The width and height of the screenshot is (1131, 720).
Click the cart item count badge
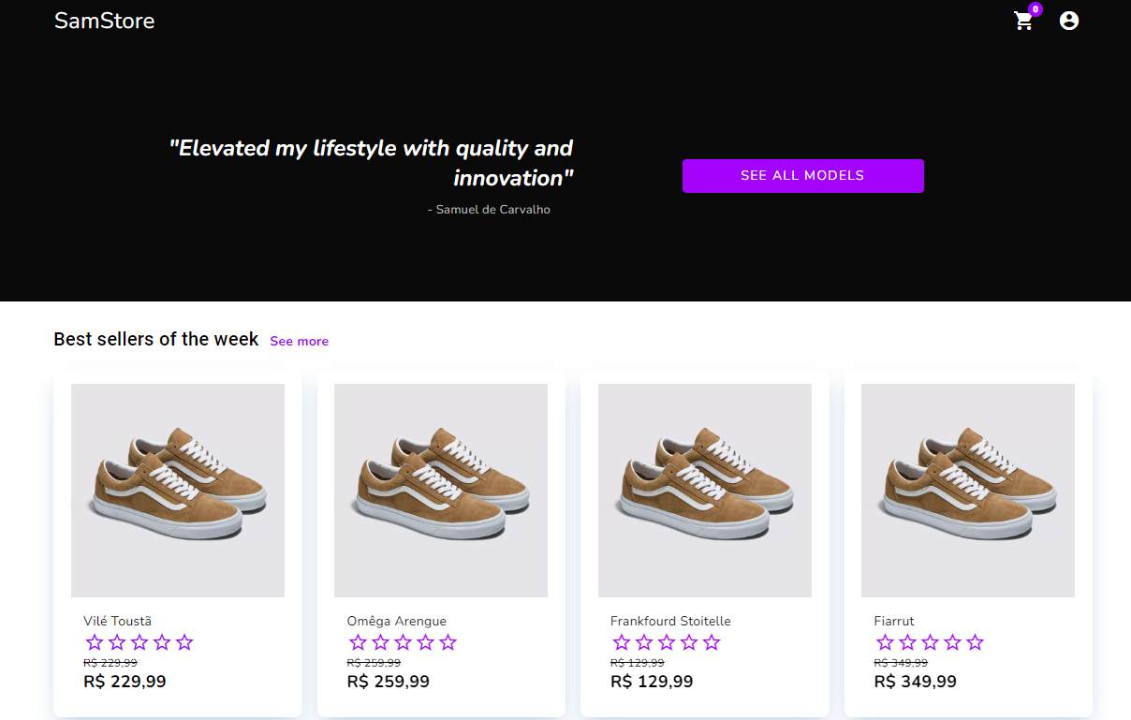point(1036,9)
